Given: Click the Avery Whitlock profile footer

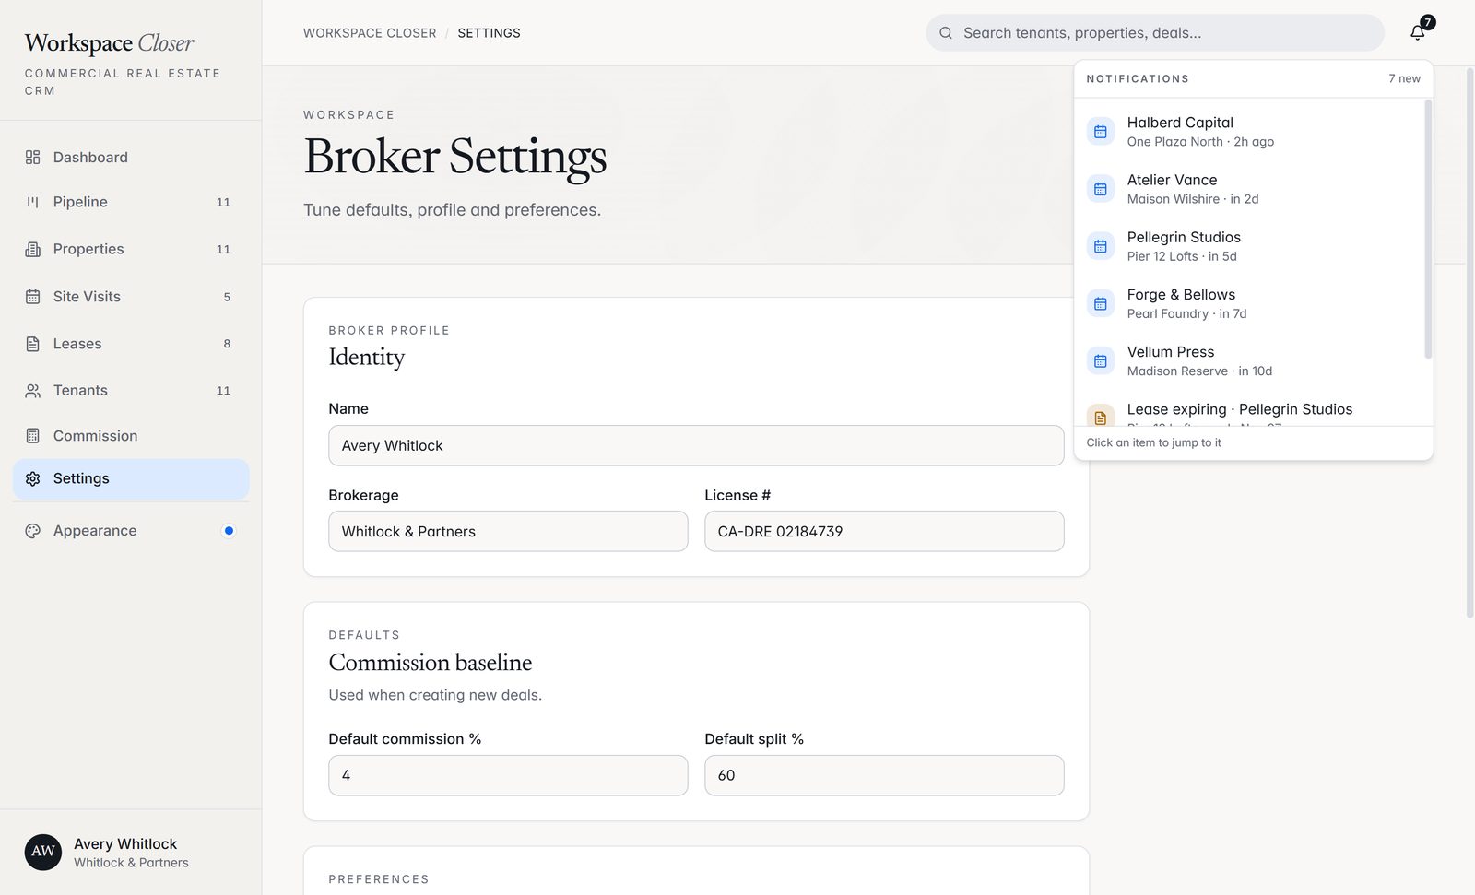Looking at the screenshot, I should (131, 852).
